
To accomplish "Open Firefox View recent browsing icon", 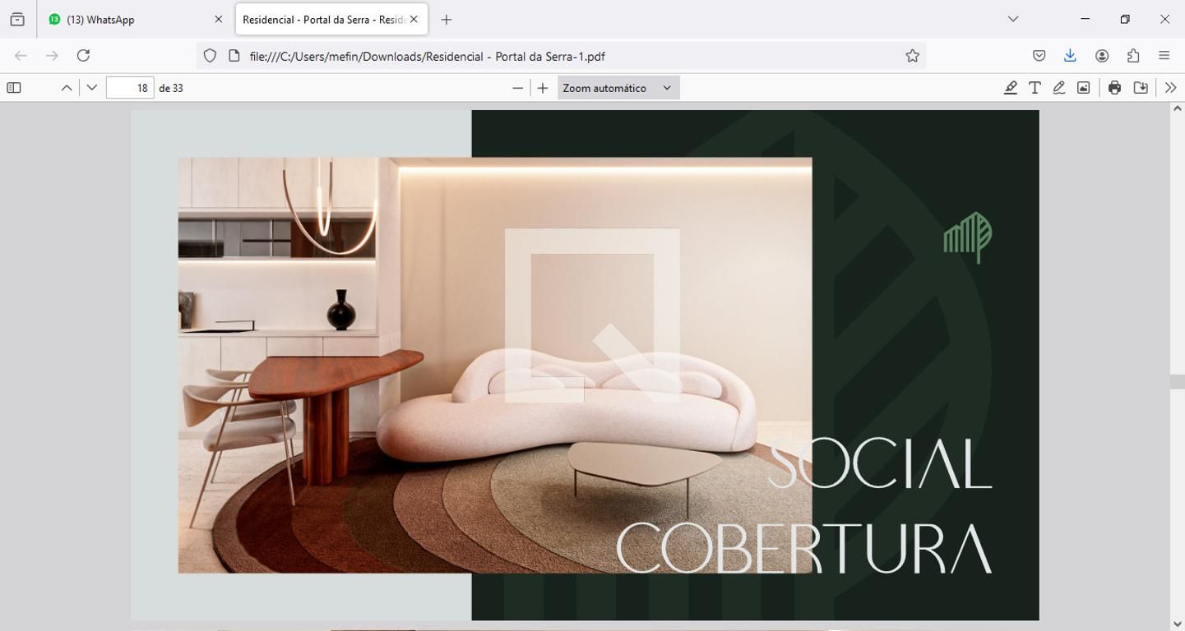I will point(17,19).
